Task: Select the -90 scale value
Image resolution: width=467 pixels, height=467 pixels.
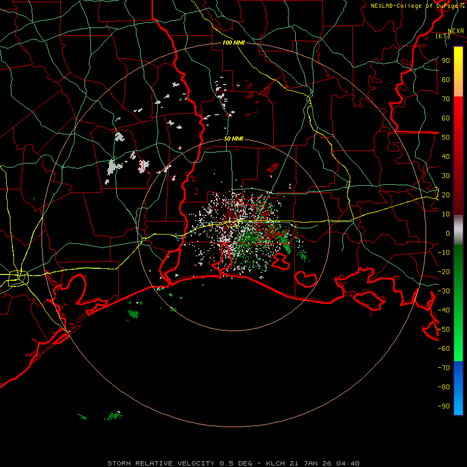Action: [x=444, y=406]
